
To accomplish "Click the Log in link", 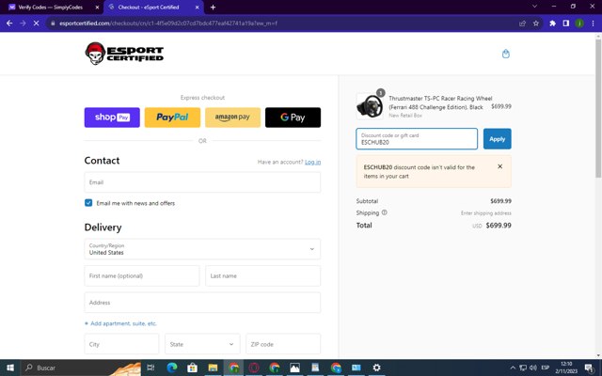I will [x=312, y=163].
